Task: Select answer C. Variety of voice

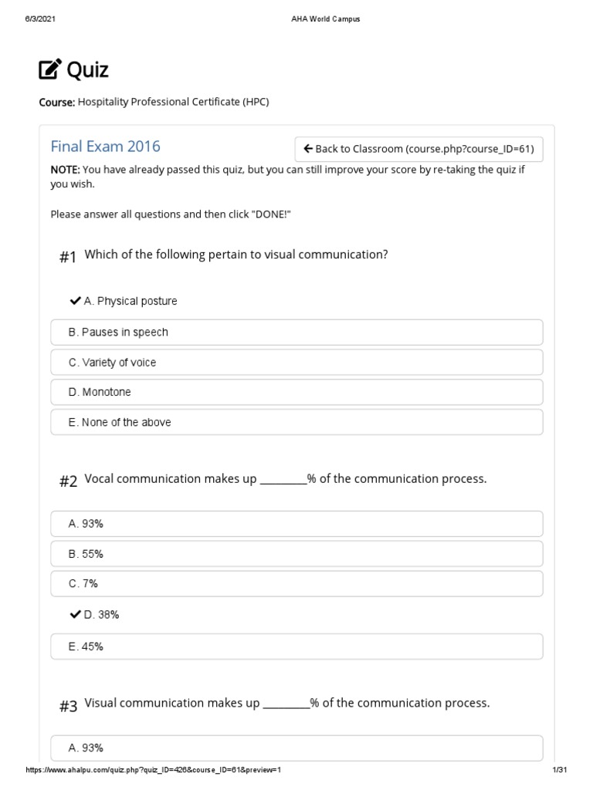Action: pos(296,363)
